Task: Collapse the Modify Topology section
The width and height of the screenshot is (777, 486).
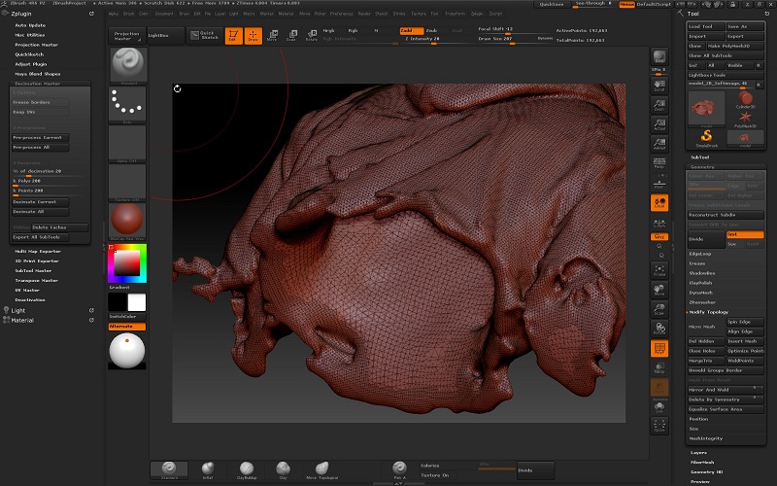Action: [x=710, y=311]
